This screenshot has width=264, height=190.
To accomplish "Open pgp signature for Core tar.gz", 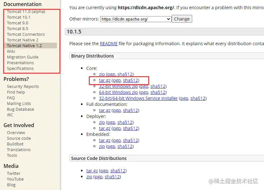I will (117, 80).
